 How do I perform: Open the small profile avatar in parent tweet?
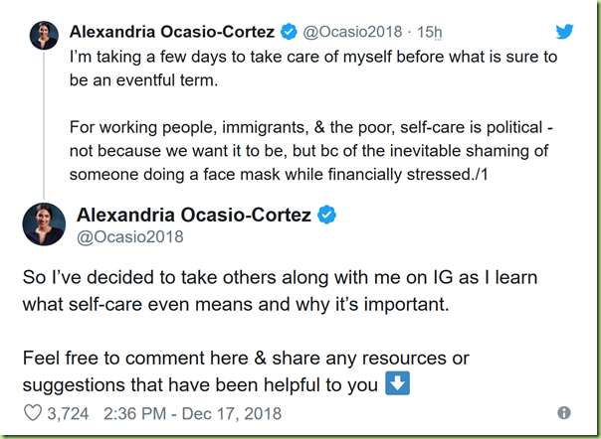pyautogui.click(x=44, y=35)
